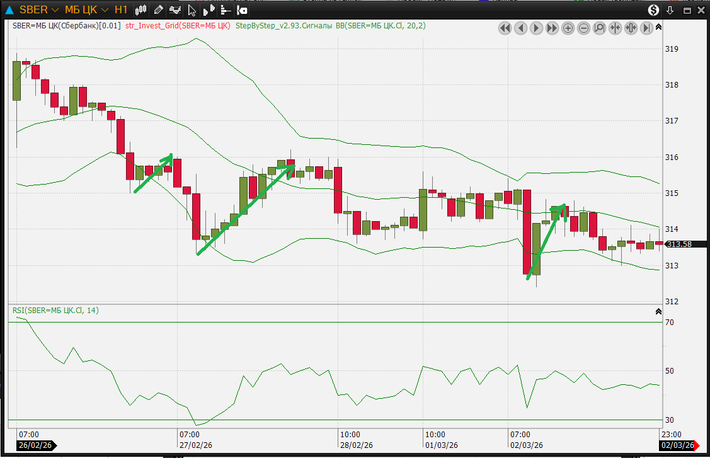Viewport: 710px width, 458px height.
Task: Click the RSI 50 level label
Action: pyautogui.click(x=669, y=371)
